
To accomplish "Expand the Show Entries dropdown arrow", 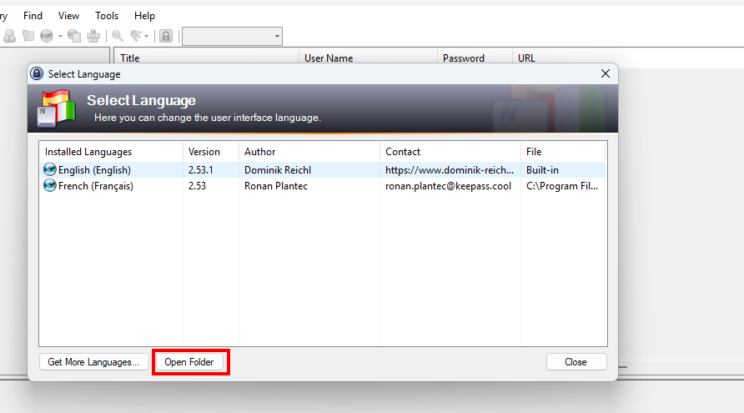I will pos(147,36).
